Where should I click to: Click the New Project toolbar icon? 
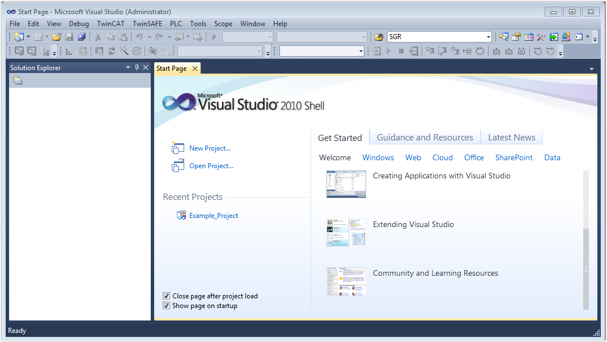19,37
